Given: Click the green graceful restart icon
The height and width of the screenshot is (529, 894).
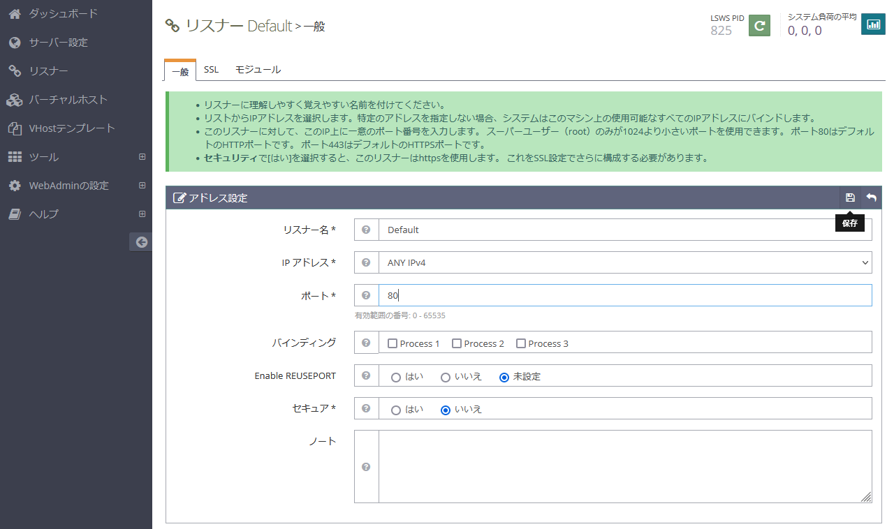Looking at the screenshot, I should pos(759,25).
